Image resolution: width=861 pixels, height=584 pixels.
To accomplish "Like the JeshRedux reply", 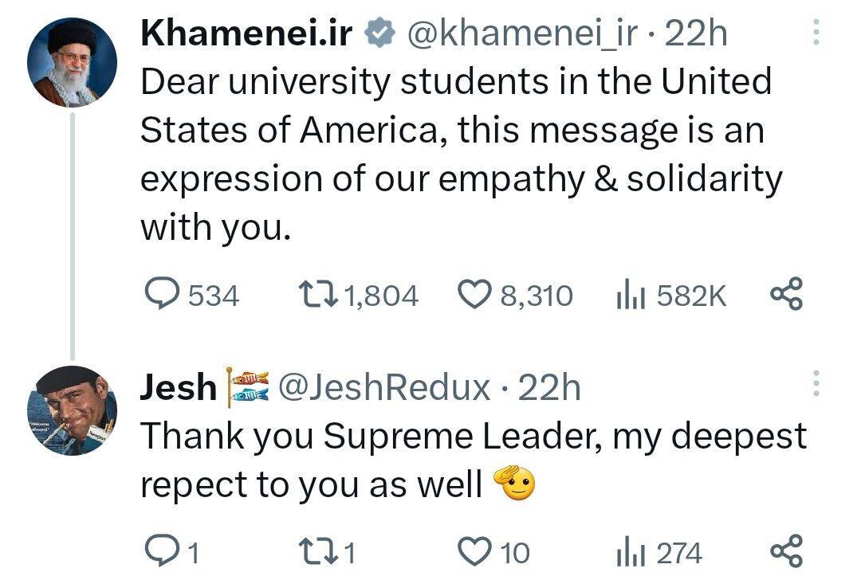I will pos(477,551).
